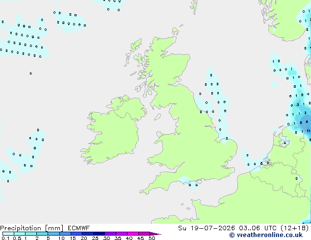Select the 35–40 mm legend color box
This screenshot has height=240, width=311.
coord(122,234)
